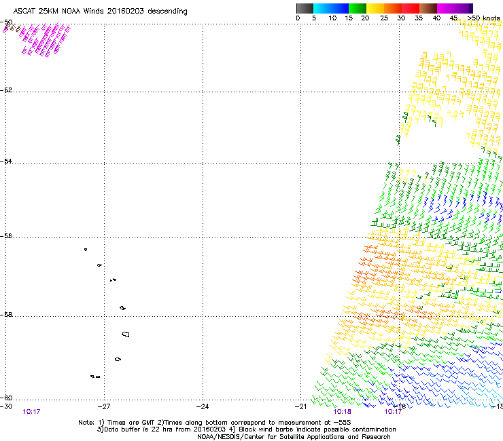Select the yellow 20-25 knots color segment
Viewport: 503px width, 441px height.
(x=375, y=8)
